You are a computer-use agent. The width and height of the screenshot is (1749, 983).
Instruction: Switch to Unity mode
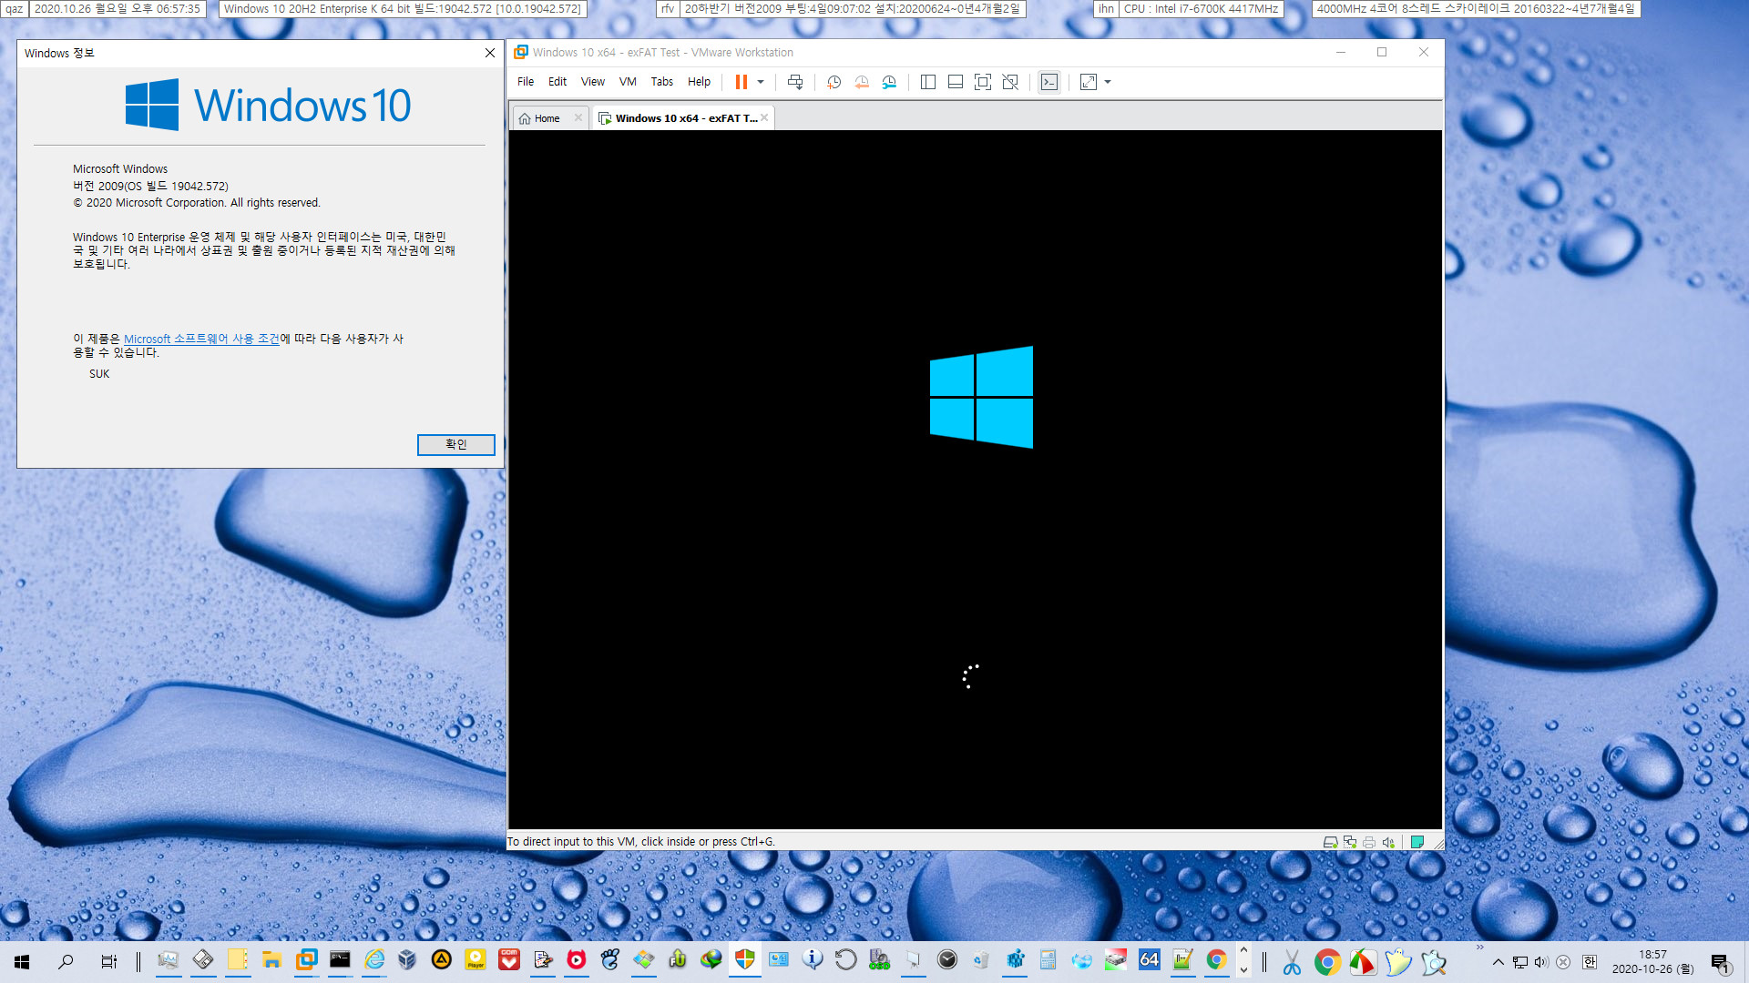pos(1010,82)
